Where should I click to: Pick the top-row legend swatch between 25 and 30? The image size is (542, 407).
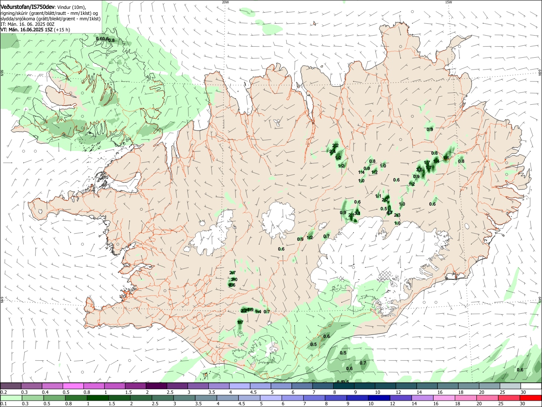pos(510,386)
